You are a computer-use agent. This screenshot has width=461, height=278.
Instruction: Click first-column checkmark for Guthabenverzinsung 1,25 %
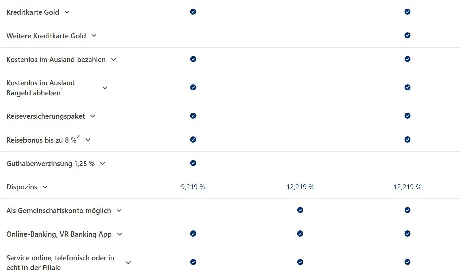pos(193,163)
